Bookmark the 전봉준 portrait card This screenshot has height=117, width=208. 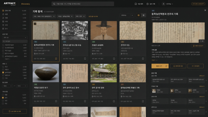point(114,59)
